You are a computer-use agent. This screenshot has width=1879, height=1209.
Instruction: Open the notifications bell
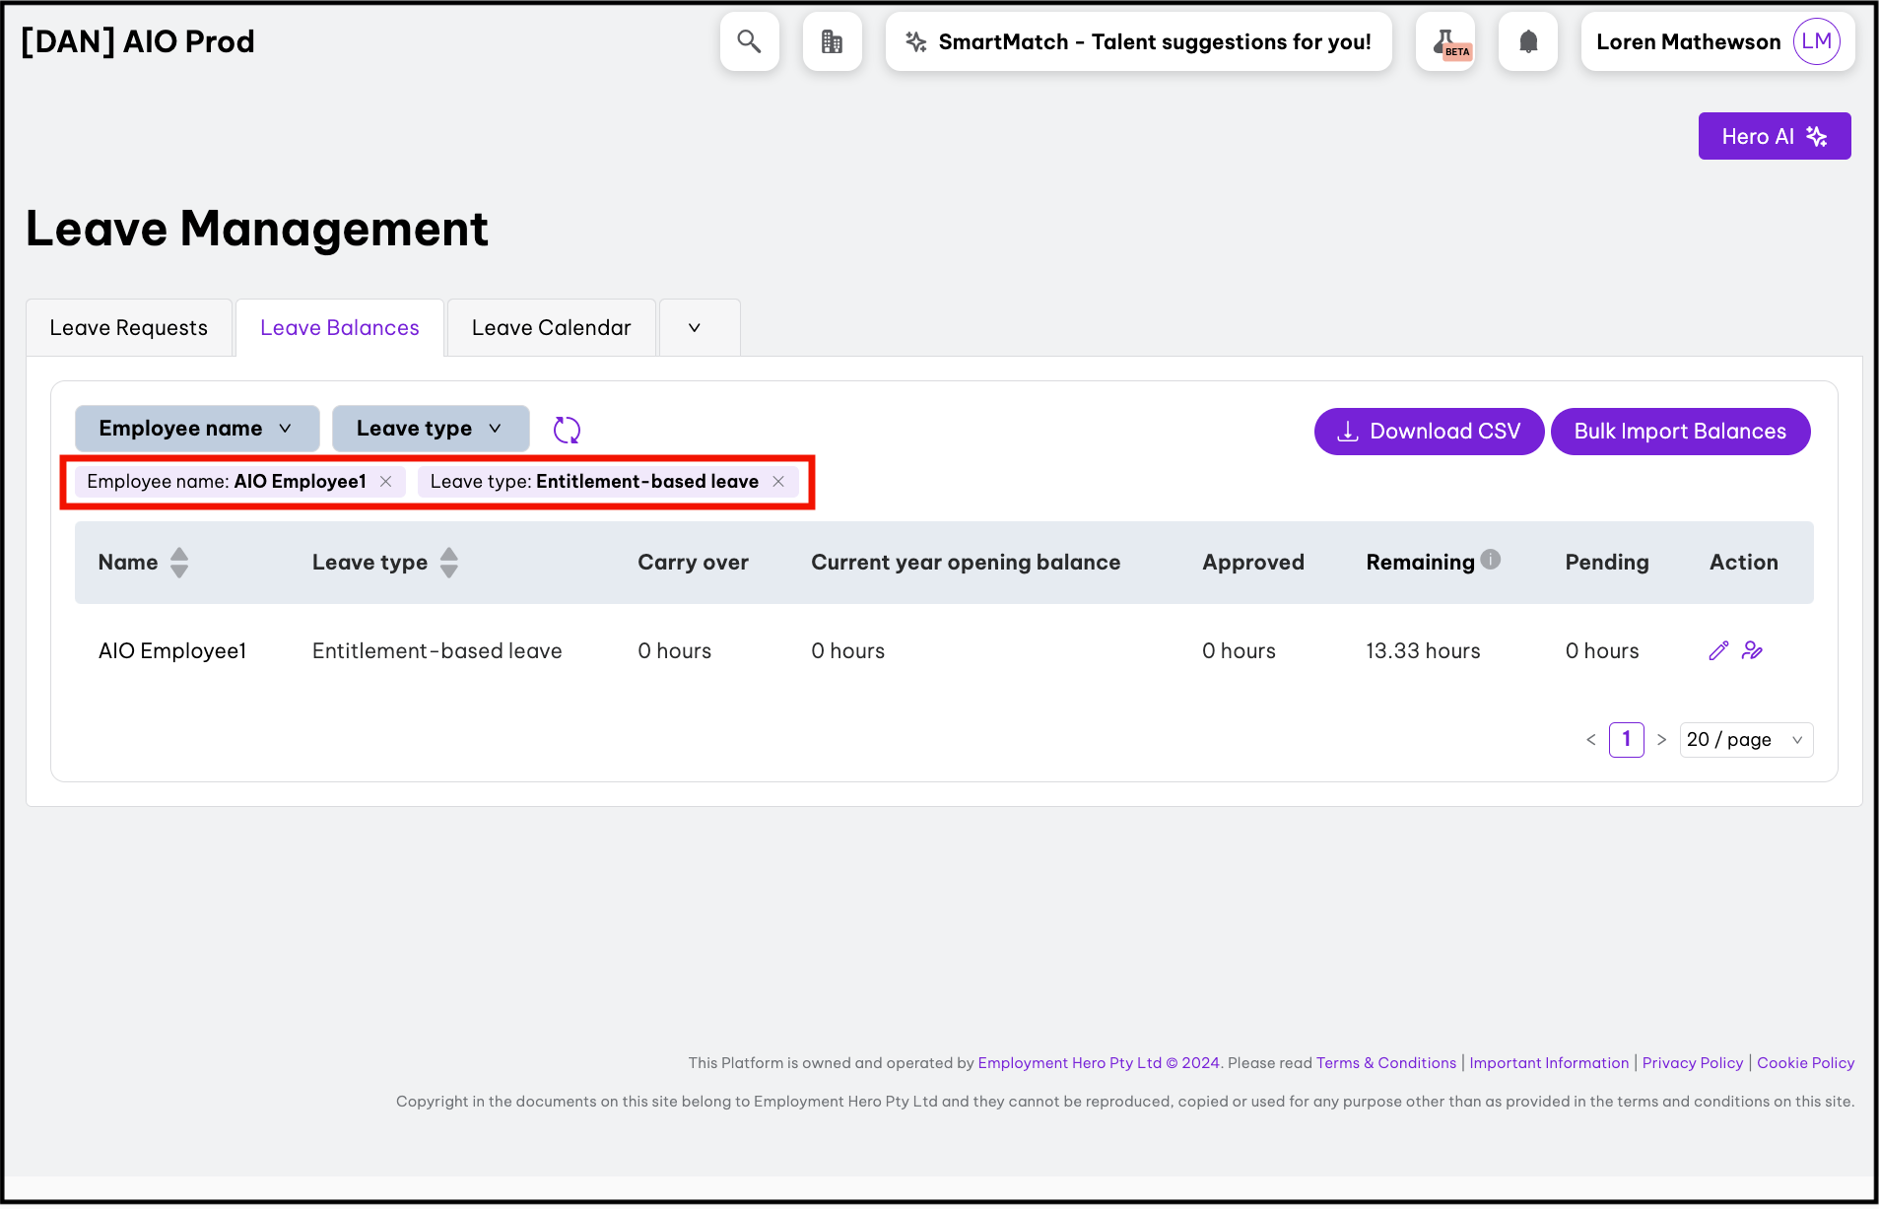click(x=1527, y=41)
